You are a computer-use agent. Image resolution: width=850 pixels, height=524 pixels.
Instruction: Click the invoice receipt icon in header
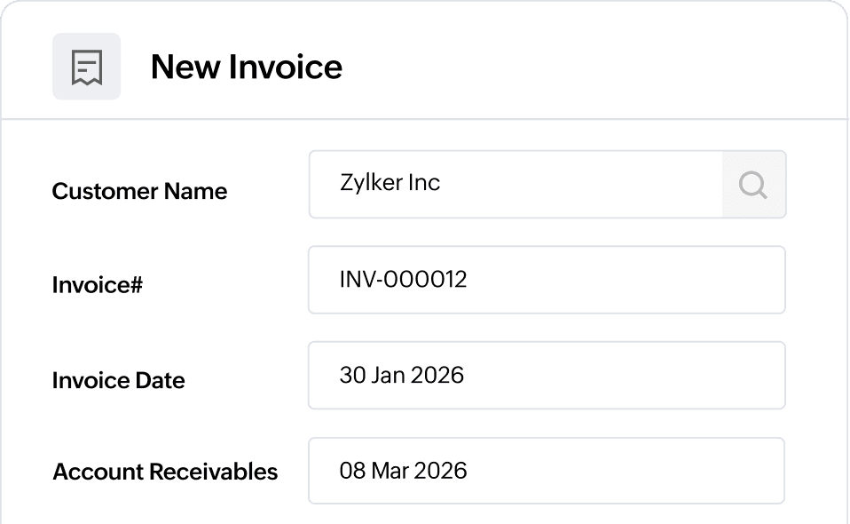point(86,67)
